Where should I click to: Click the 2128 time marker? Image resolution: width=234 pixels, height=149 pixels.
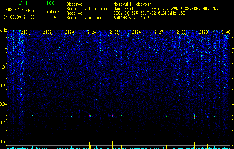tap(181, 32)
